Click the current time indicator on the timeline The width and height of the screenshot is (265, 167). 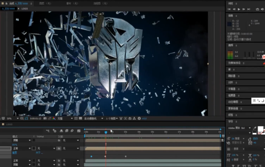pos(106,132)
